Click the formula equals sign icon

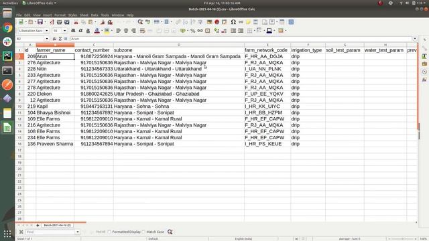point(66,39)
